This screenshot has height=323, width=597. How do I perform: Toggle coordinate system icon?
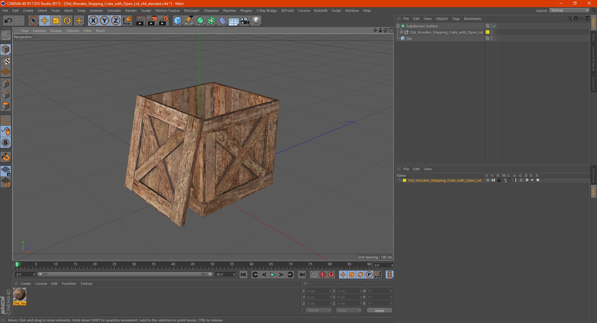click(x=127, y=21)
